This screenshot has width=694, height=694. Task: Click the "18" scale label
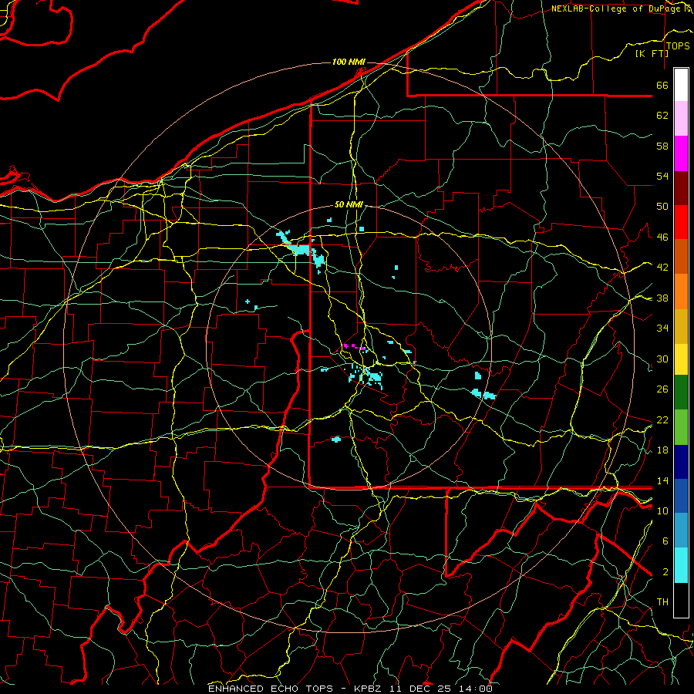[x=662, y=450]
